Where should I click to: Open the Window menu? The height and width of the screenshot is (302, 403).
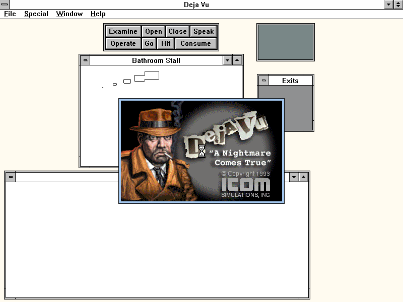click(x=70, y=14)
